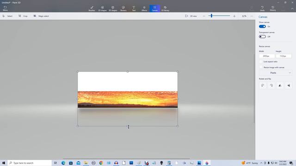Open the weather widget showing Sunny
This screenshot has height=166, width=296.
coord(250,163)
